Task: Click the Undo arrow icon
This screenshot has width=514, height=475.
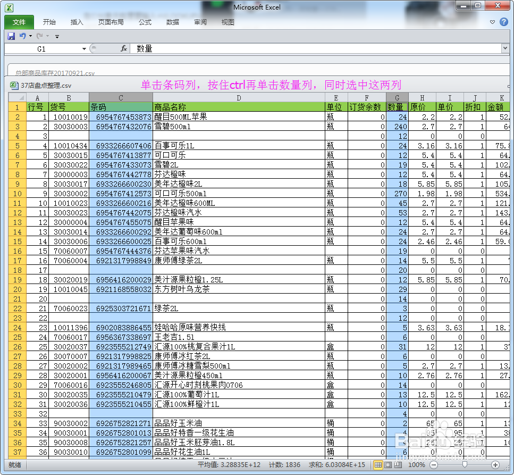Action: pos(22,36)
